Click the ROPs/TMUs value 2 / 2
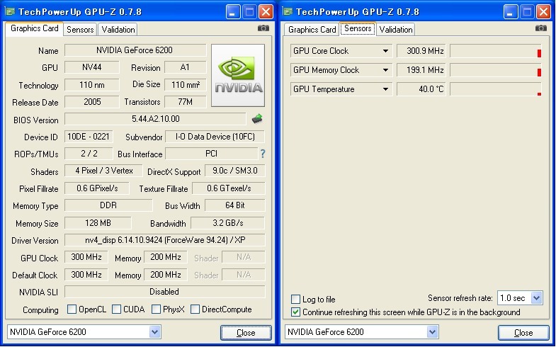 pyautogui.click(x=89, y=154)
